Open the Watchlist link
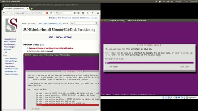198x111 pixels. pos(75,18)
